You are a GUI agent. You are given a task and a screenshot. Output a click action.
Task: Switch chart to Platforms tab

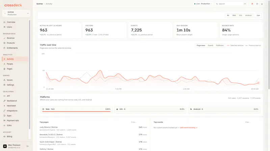point(220,46)
